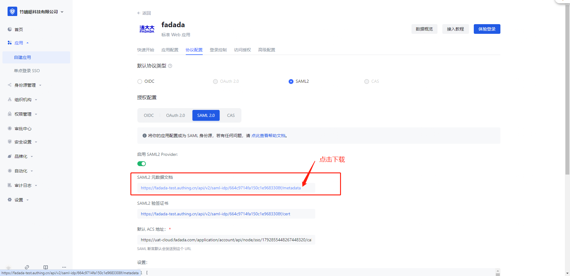Click the 审批中心 icon in sidebar
570x276 pixels.
(x=10, y=128)
